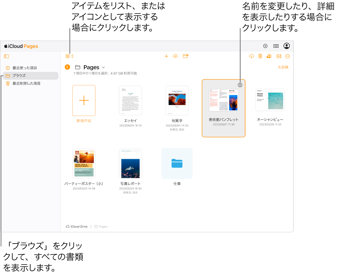Select the パーティーポスター（小） thumbnail
This screenshot has height=274, width=339.
[84, 164]
